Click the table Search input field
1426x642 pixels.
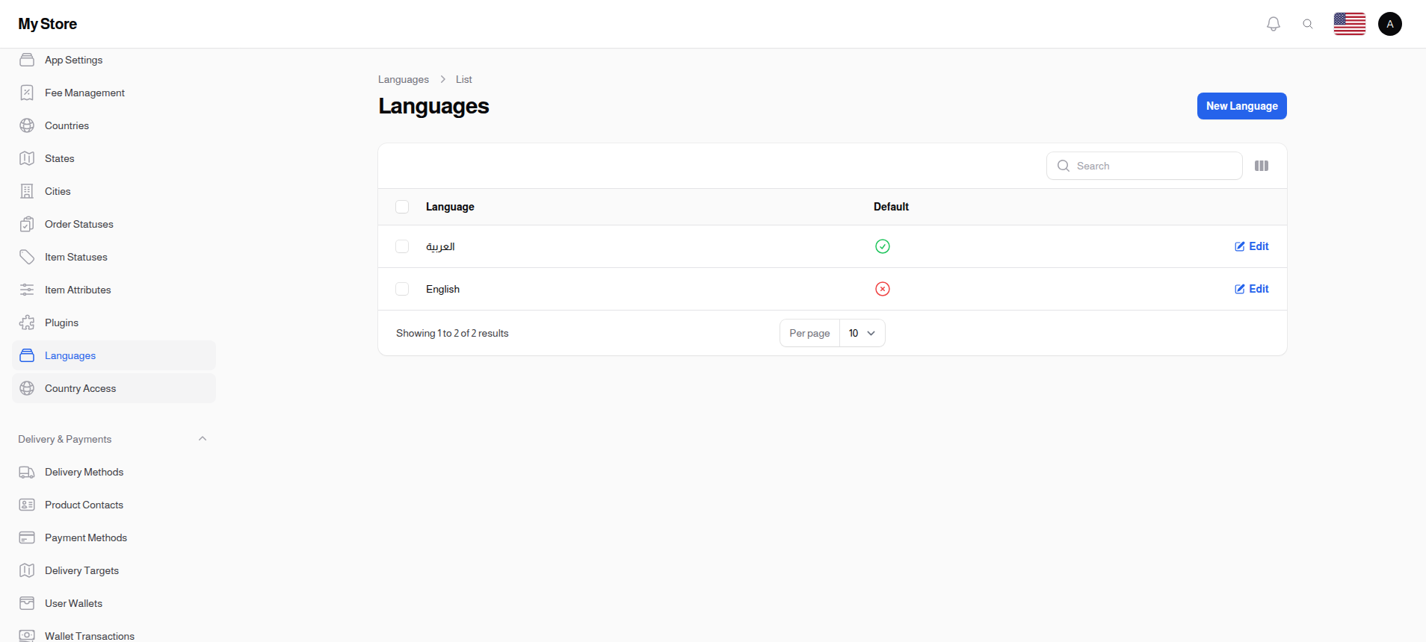point(1144,166)
